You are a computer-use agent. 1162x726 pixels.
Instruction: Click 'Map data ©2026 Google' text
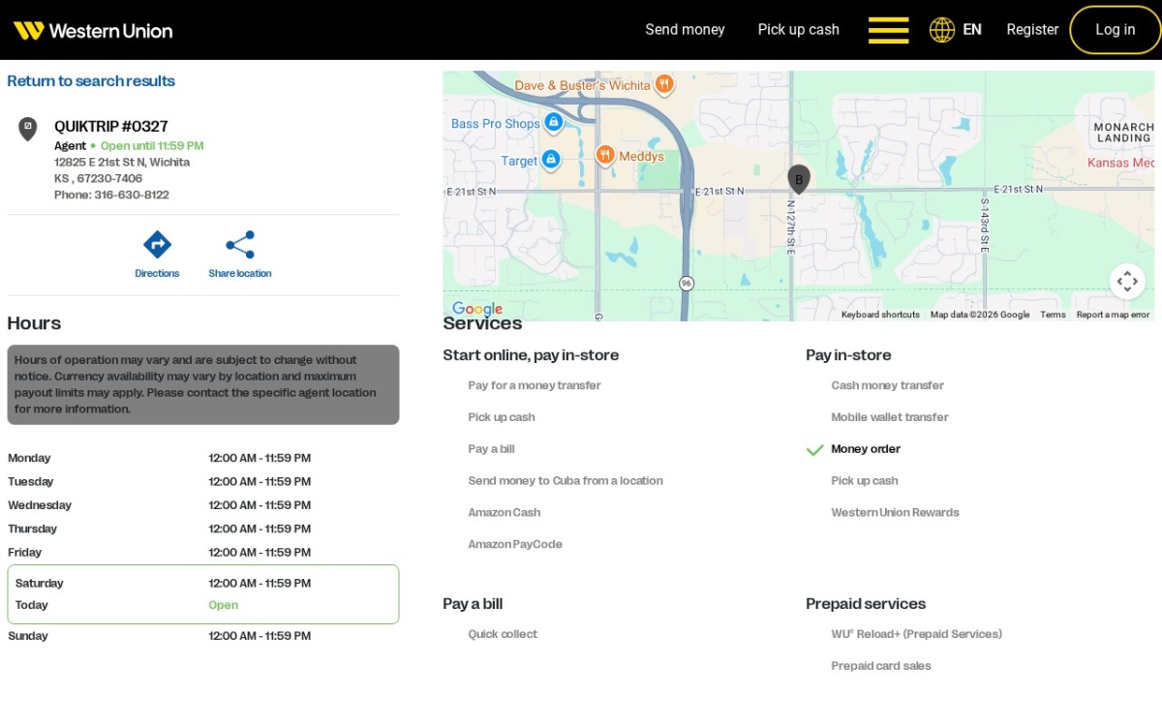pos(980,315)
